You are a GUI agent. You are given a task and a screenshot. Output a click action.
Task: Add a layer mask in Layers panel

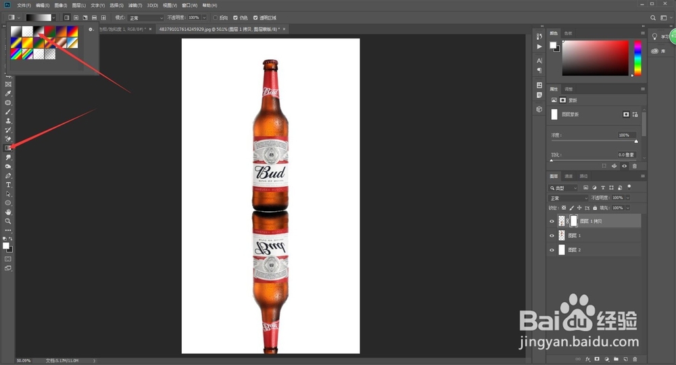click(x=597, y=359)
